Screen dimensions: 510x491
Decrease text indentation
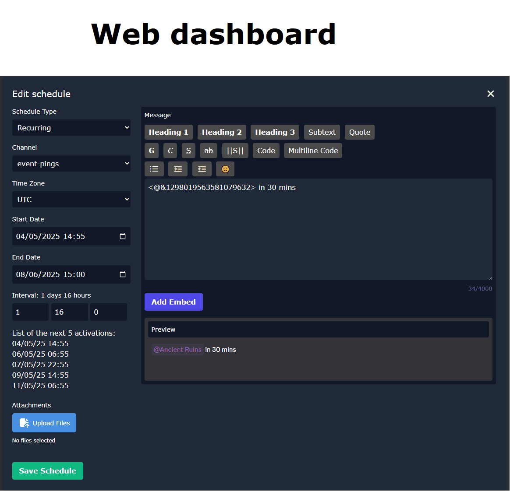coord(202,168)
